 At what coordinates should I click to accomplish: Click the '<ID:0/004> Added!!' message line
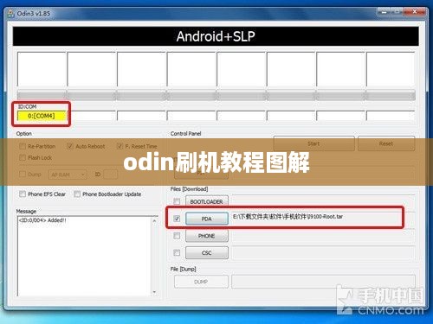[x=42, y=220]
